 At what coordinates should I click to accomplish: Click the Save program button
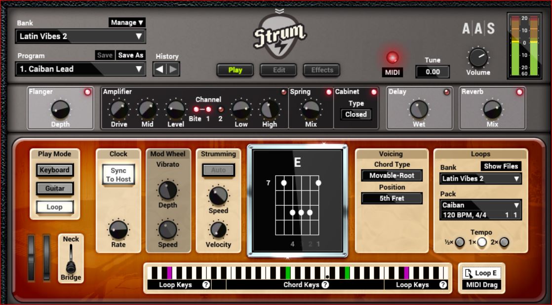coord(105,55)
